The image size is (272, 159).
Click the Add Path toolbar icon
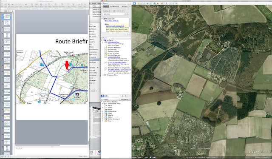click(x=144, y=3)
